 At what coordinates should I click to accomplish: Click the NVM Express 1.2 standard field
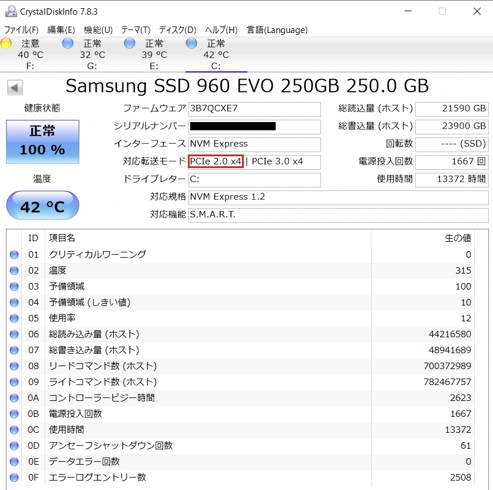tap(338, 198)
